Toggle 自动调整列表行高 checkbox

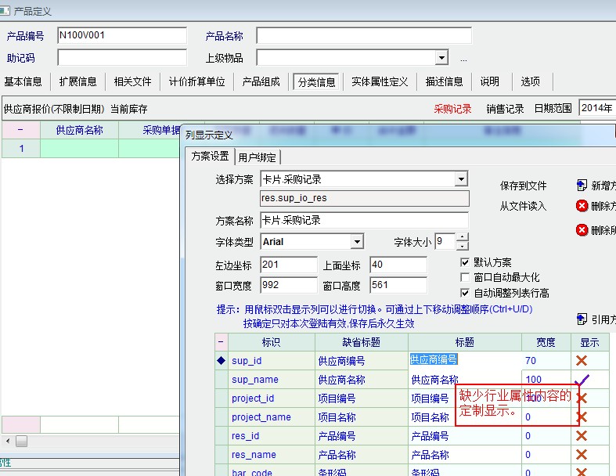click(466, 293)
